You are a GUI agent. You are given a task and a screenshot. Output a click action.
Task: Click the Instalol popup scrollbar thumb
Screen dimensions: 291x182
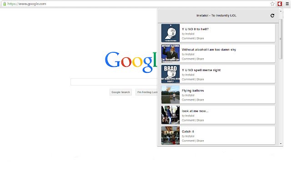tap(281, 39)
